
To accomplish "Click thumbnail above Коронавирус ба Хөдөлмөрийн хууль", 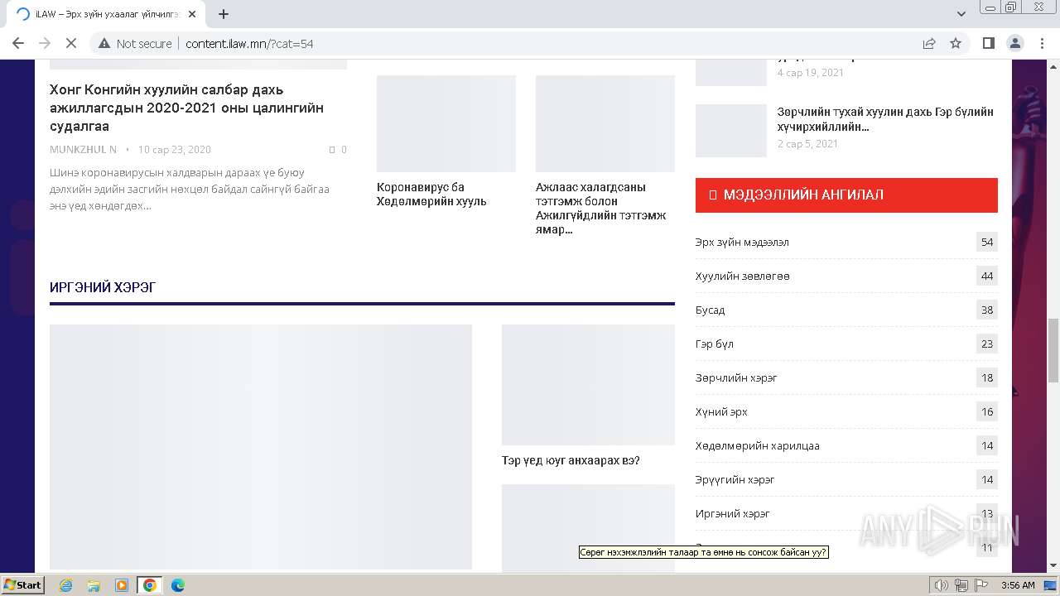I will 446,123.
